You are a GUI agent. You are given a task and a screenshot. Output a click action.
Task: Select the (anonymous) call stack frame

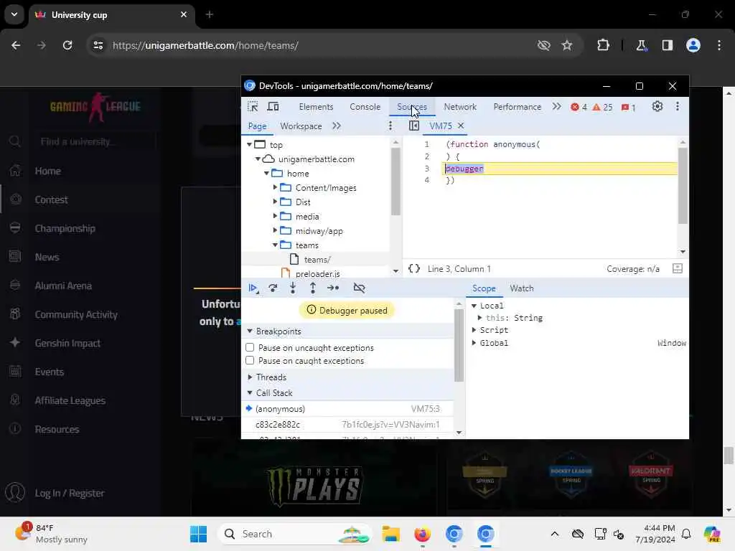pyautogui.click(x=348, y=408)
